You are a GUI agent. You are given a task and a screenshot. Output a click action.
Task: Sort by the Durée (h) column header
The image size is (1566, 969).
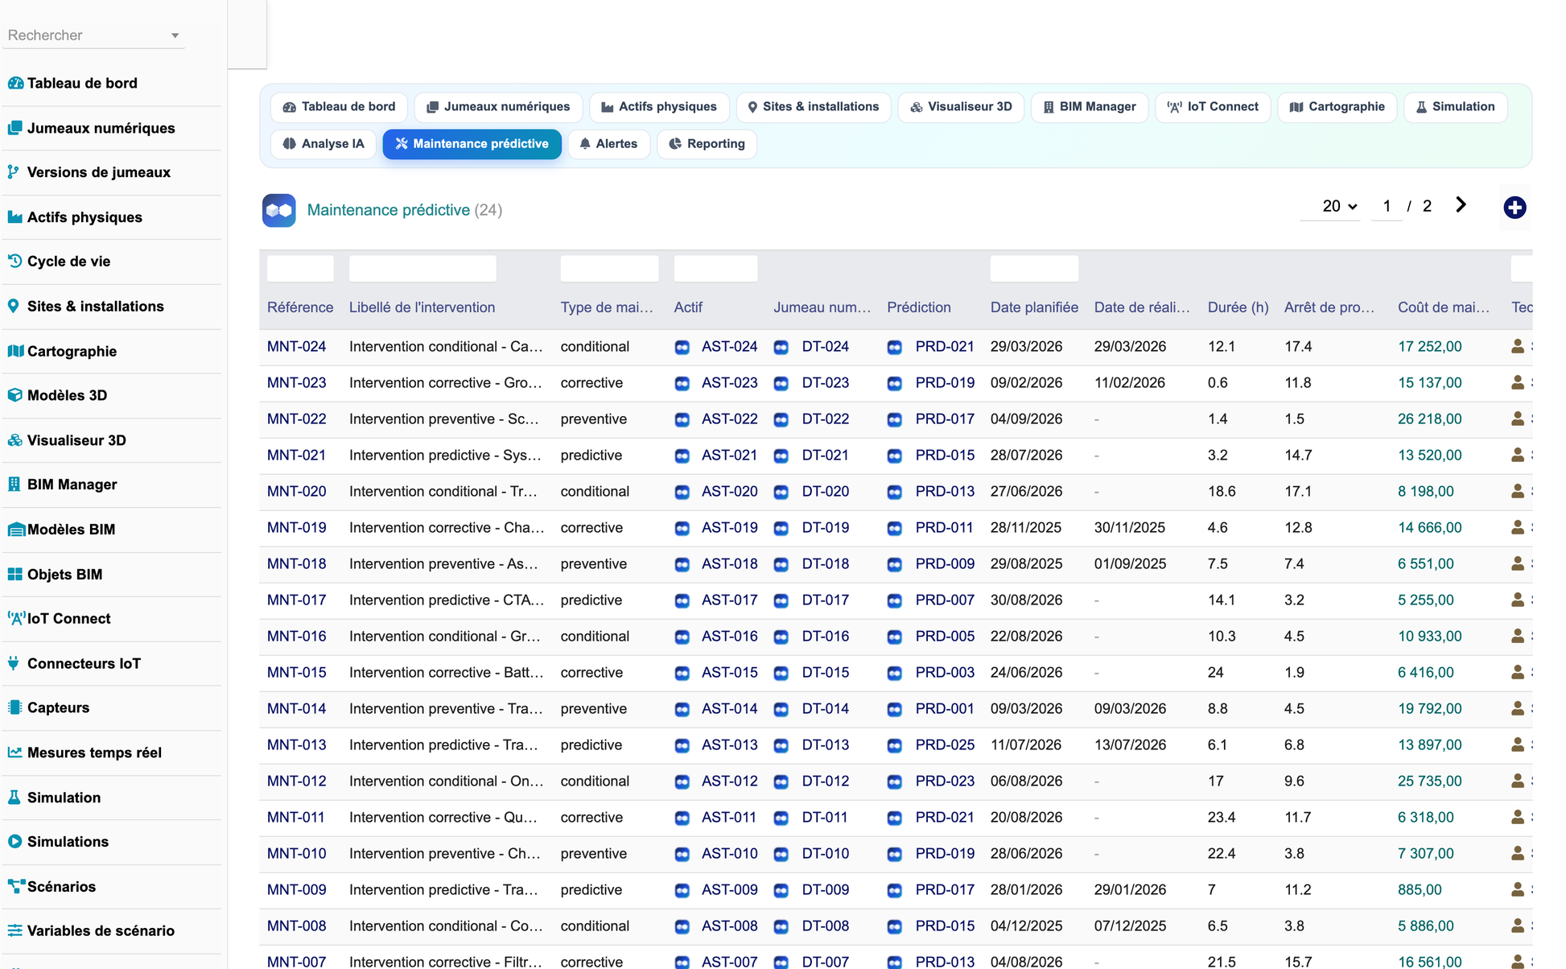tap(1238, 307)
